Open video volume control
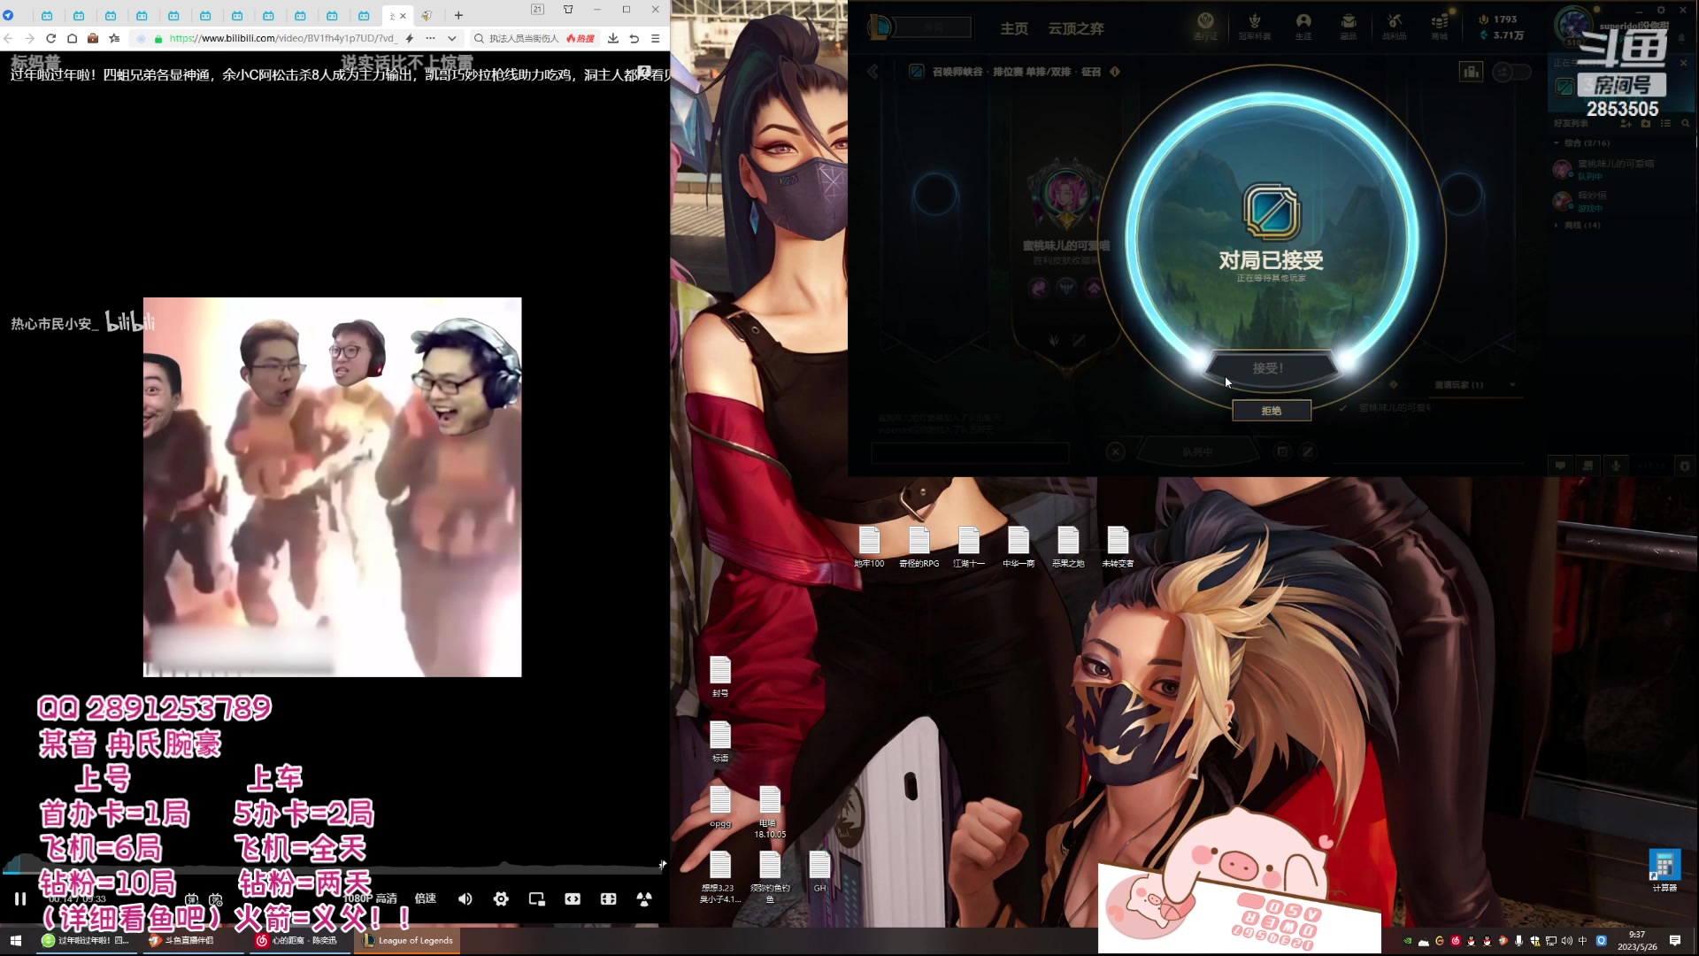Viewport: 1699px width, 956px height. click(x=465, y=899)
